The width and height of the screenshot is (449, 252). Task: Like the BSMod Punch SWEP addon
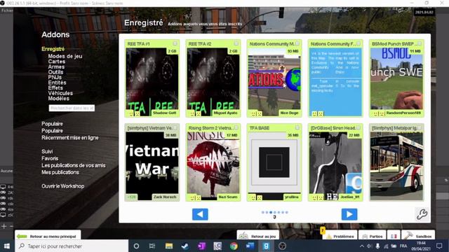point(376,113)
